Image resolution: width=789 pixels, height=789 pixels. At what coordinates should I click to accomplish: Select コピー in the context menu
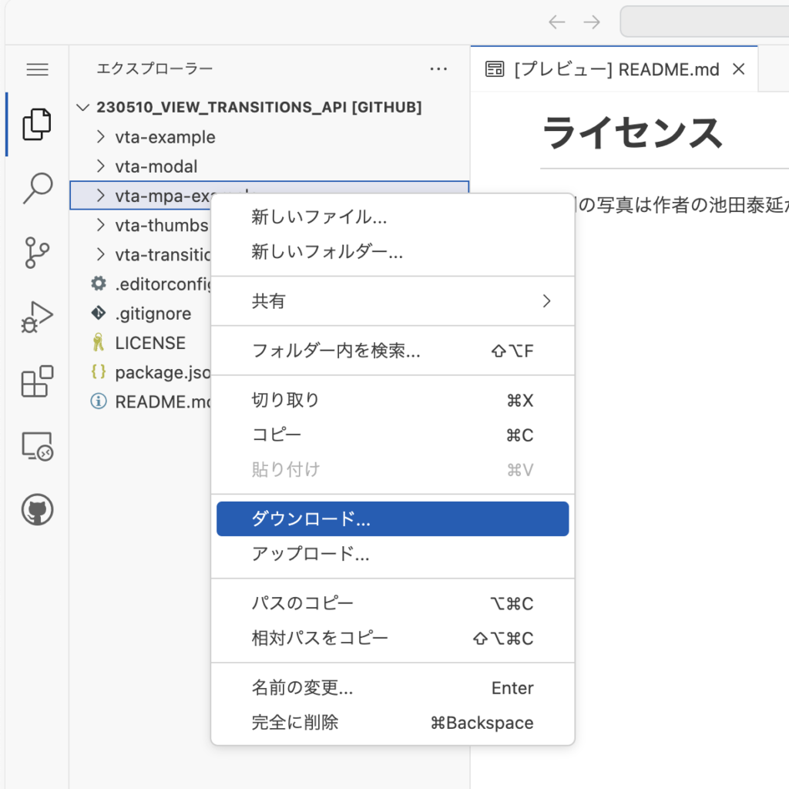point(392,435)
